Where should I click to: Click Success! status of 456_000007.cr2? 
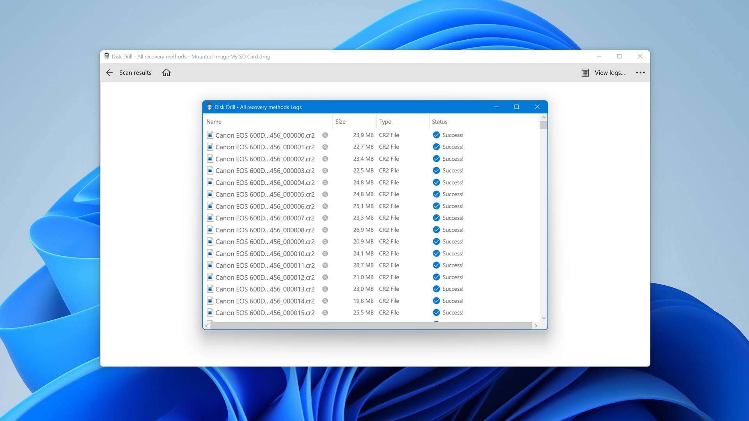coord(453,218)
